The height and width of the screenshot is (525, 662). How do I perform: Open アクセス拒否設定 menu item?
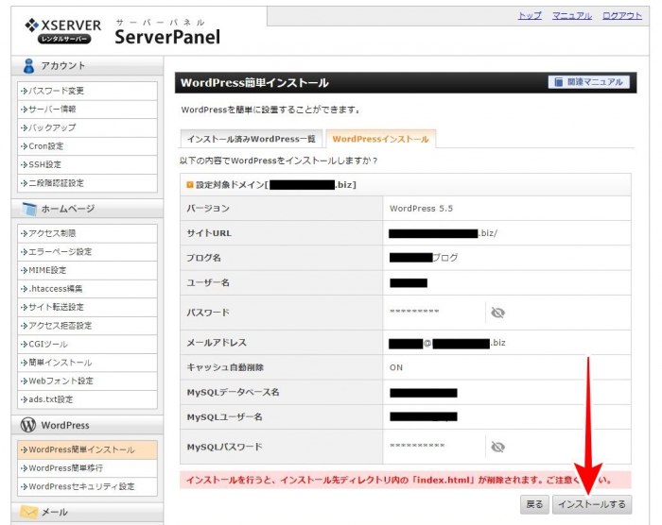(x=87, y=326)
